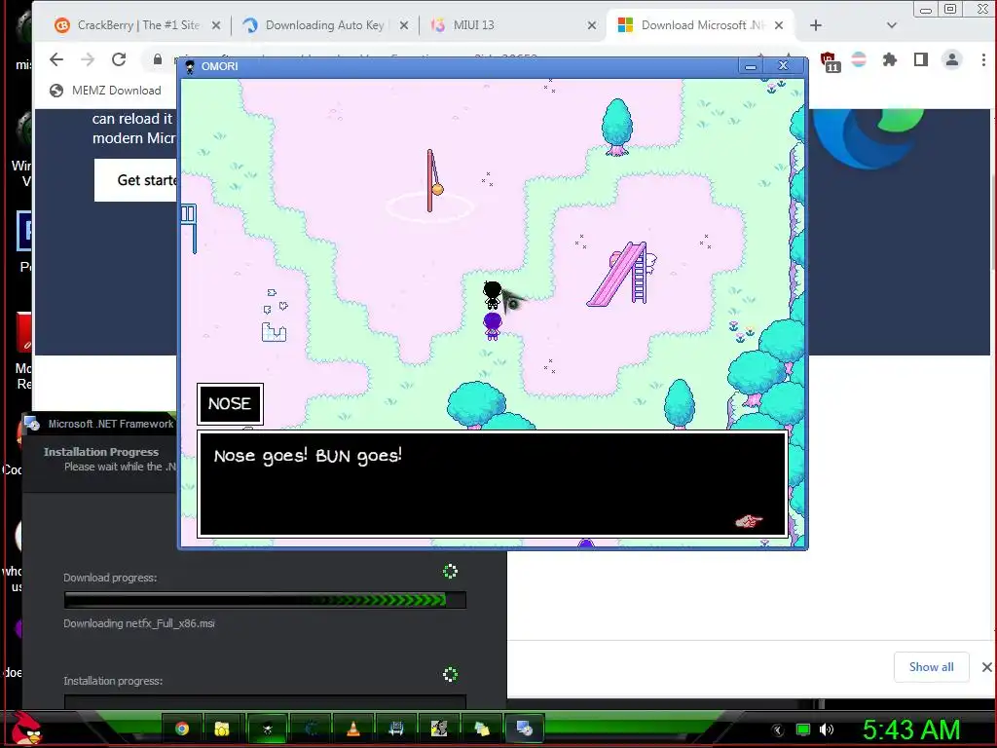
Task: Click the uBlock Origin extension icon
Action: pos(830,61)
